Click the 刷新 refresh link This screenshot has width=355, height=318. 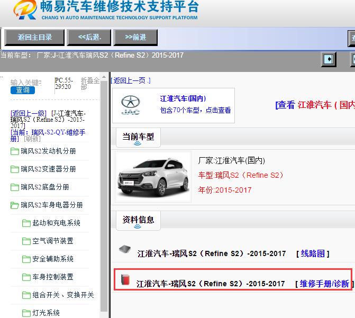tap(32, 139)
